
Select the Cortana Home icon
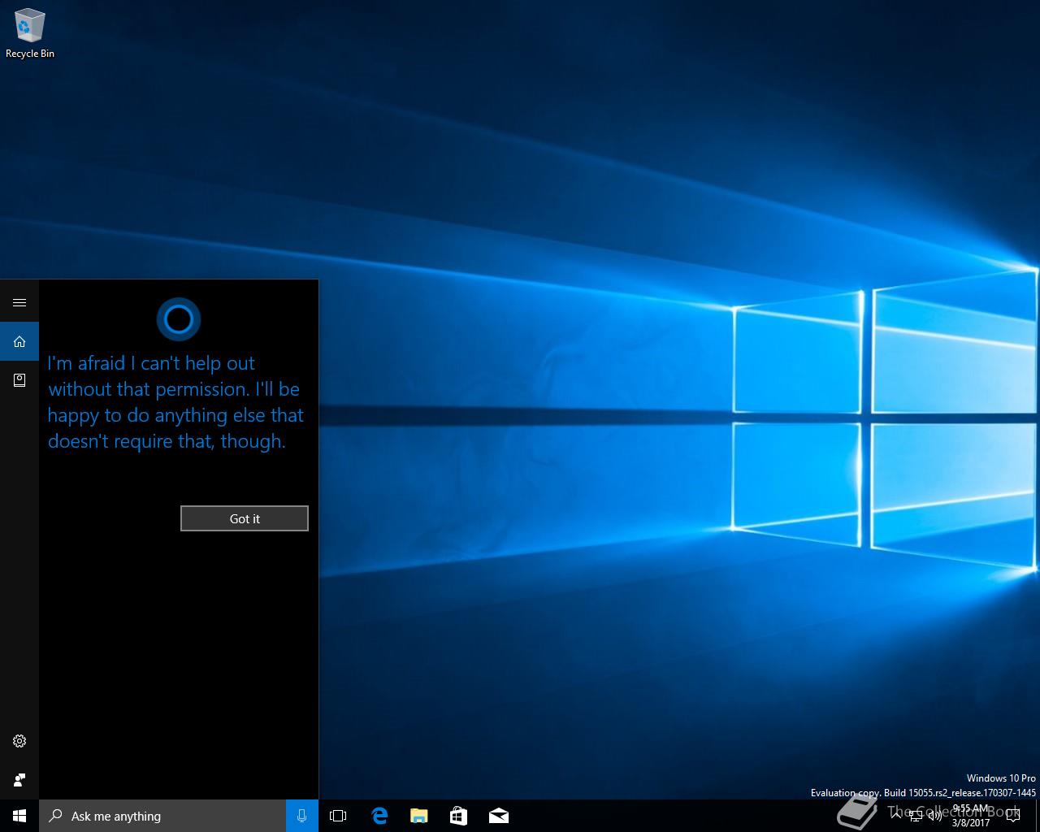point(19,341)
